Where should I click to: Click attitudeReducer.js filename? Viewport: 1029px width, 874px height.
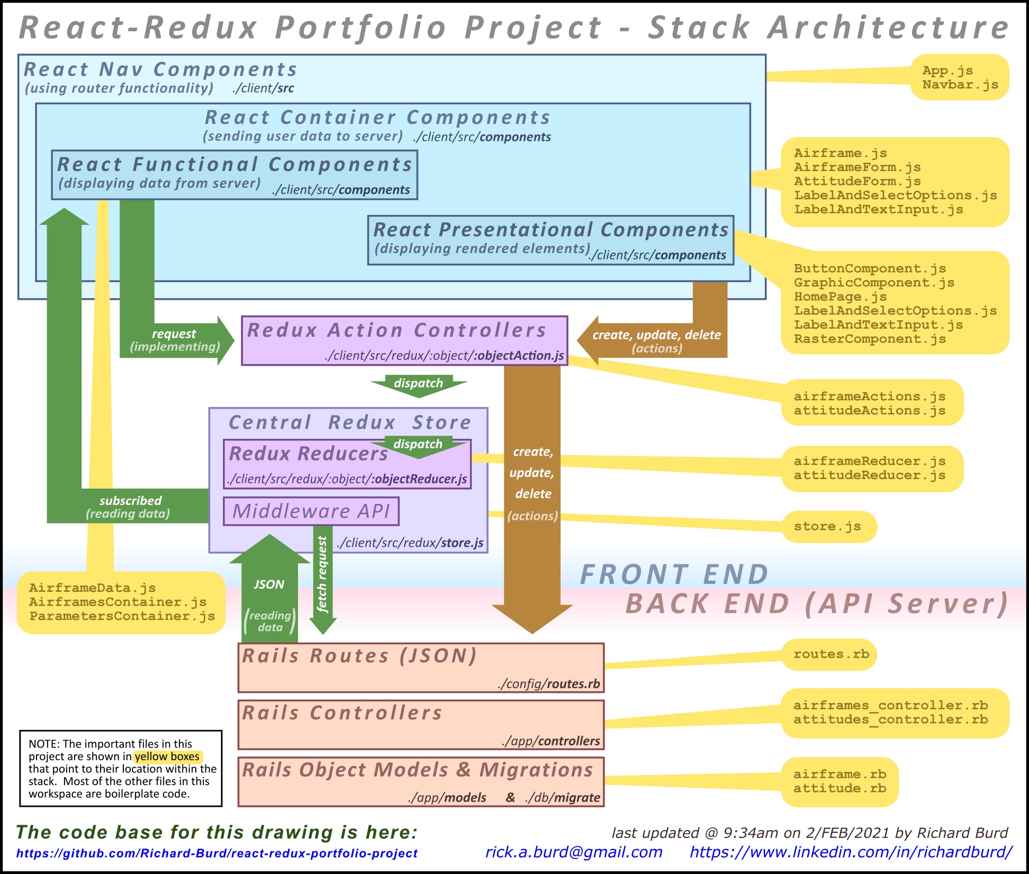(870, 475)
